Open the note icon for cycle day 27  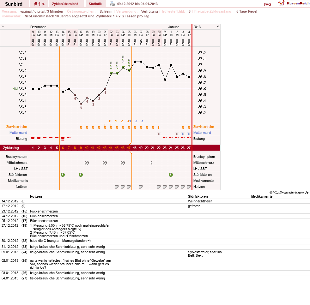click(189, 187)
